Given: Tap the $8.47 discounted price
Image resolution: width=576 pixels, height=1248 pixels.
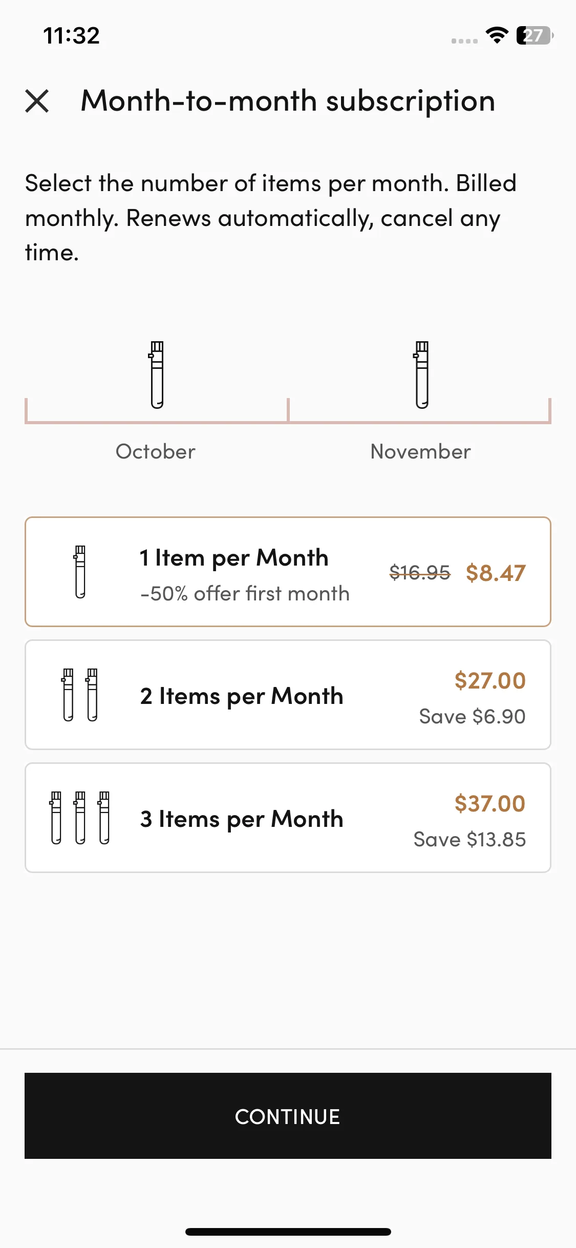Looking at the screenshot, I should click(x=496, y=573).
